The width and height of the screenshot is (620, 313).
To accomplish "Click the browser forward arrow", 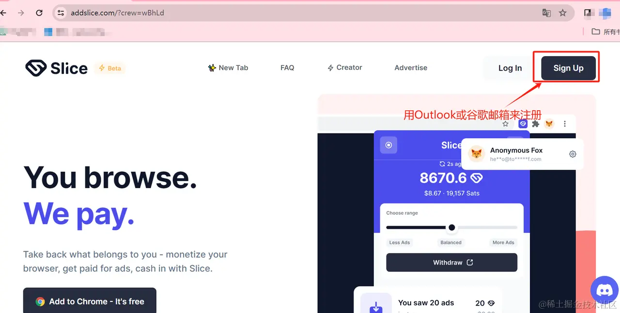I will (x=21, y=13).
